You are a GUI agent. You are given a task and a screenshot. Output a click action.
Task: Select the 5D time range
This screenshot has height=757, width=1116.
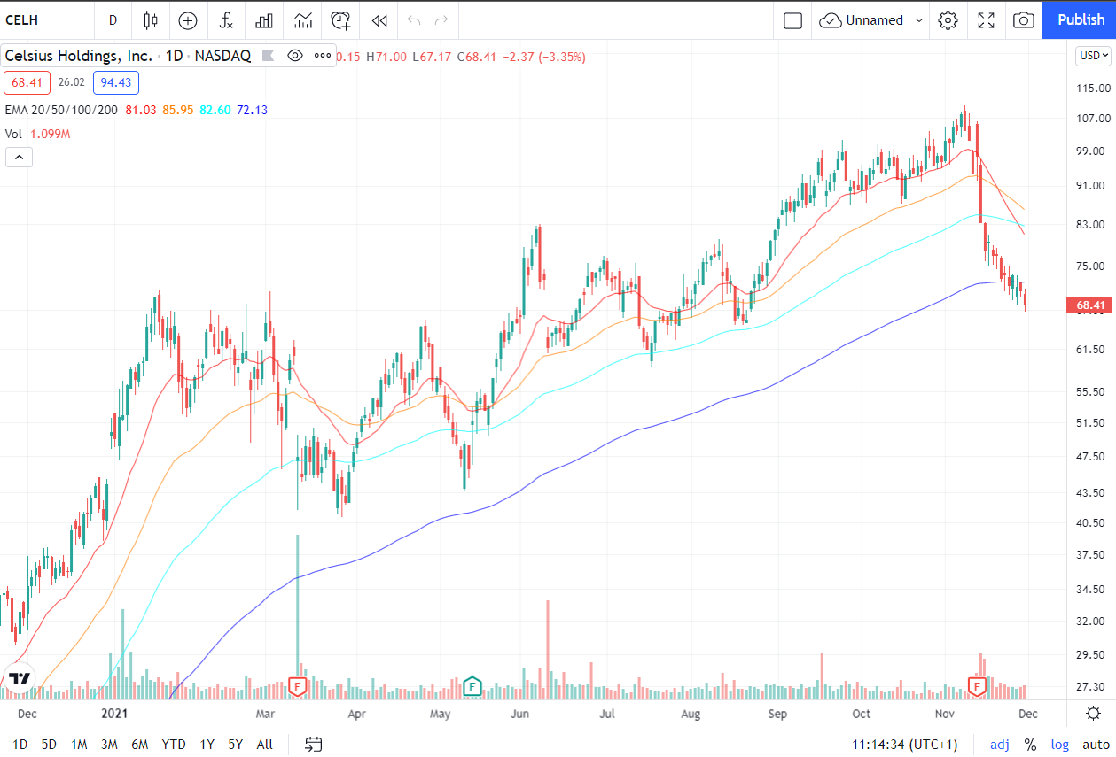49,745
